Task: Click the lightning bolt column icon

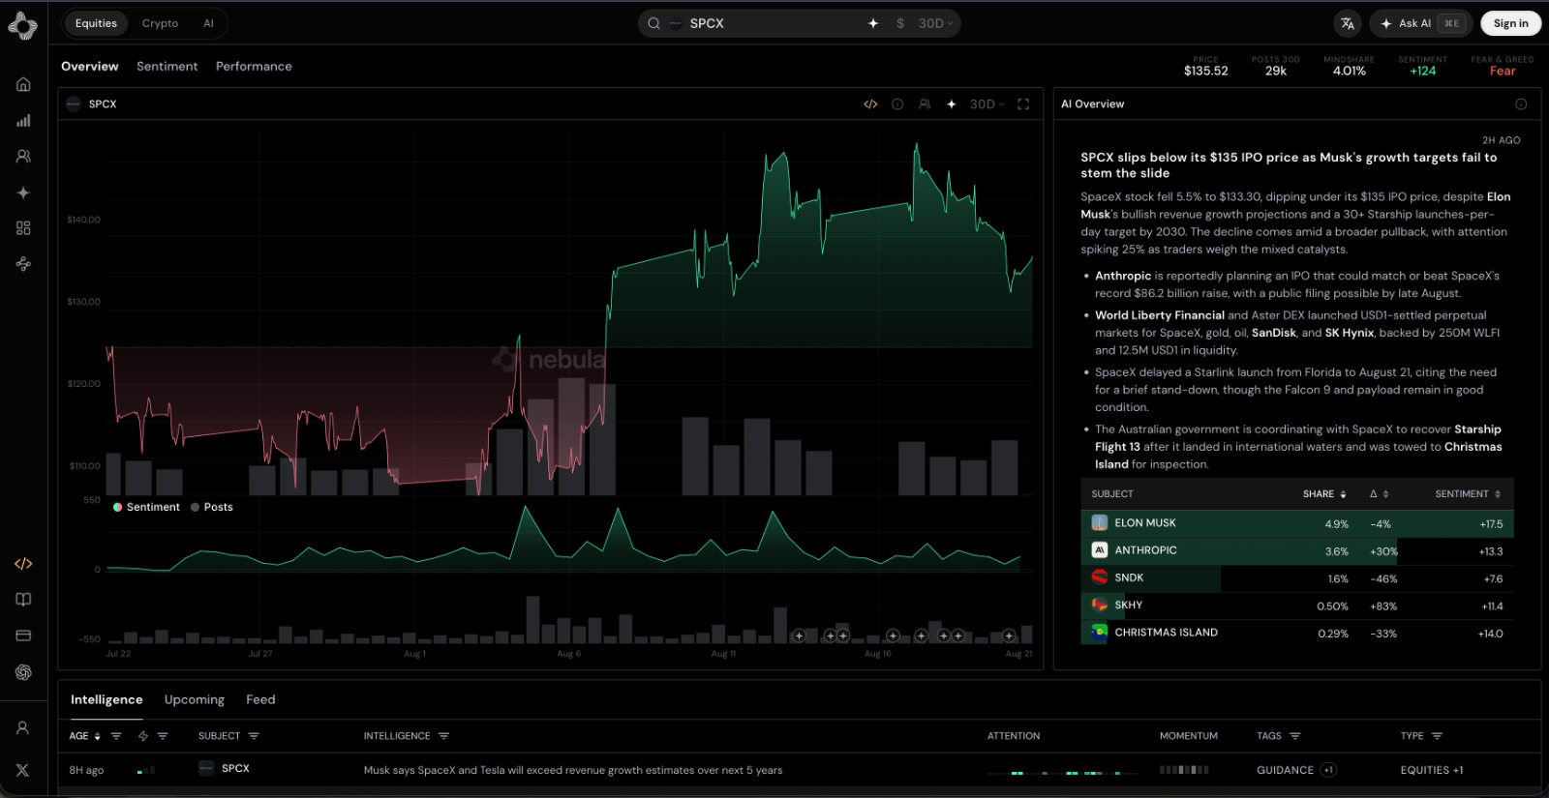Action: click(143, 736)
